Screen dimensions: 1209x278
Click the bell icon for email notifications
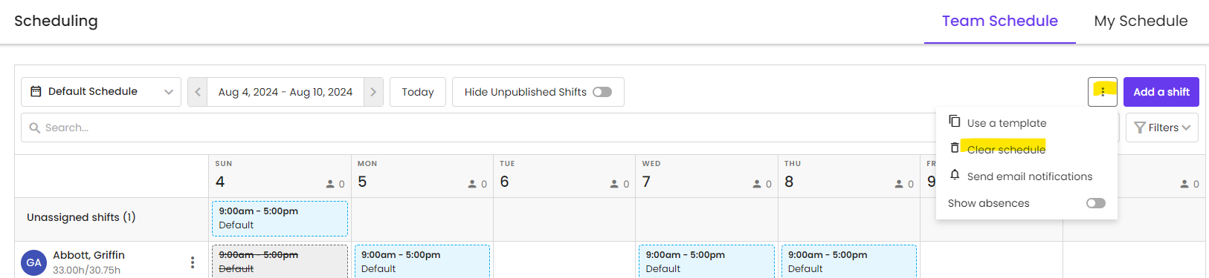click(955, 176)
